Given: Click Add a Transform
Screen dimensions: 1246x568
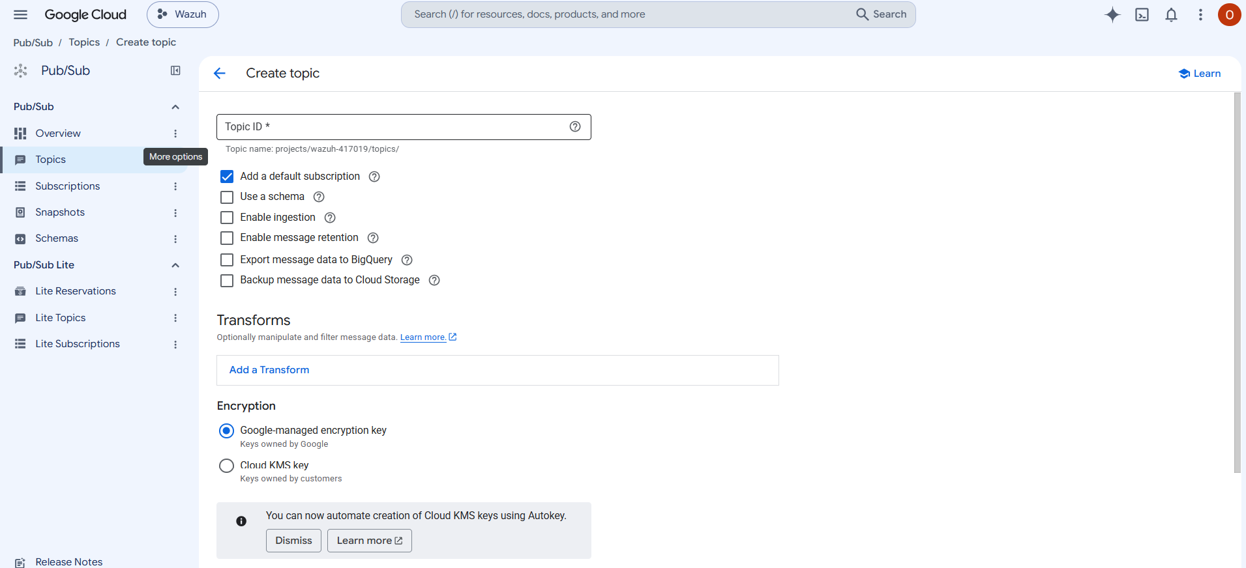Looking at the screenshot, I should [x=269, y=370].
